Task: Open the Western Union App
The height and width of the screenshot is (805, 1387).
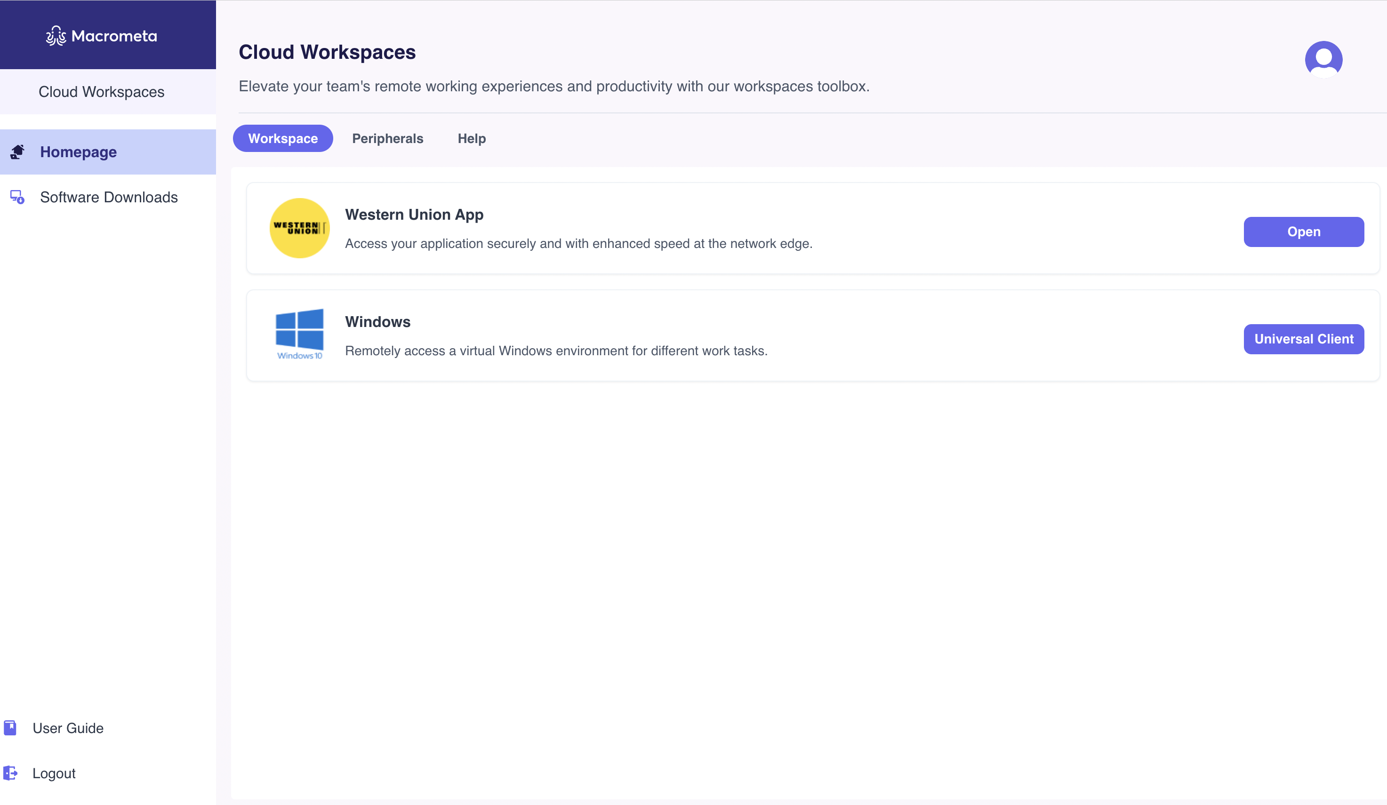Action: click(x=1303, y=231)
